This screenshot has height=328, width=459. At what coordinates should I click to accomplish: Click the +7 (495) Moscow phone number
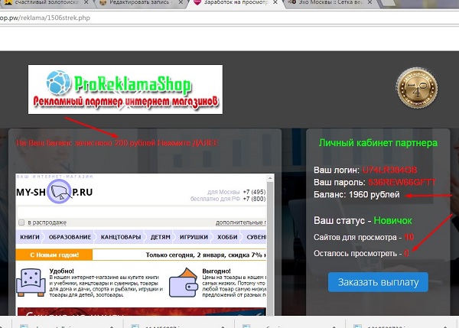coord(254,192)
